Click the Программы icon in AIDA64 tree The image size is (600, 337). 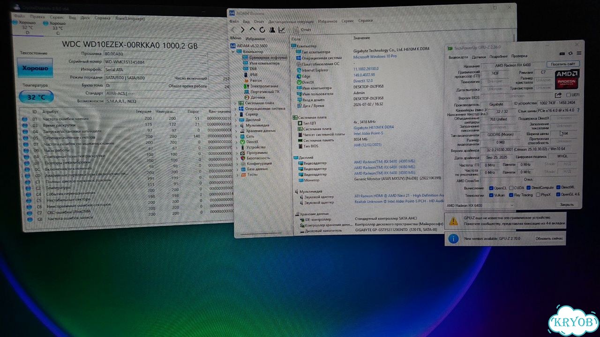pyautogui.click(x=242, y=153)
